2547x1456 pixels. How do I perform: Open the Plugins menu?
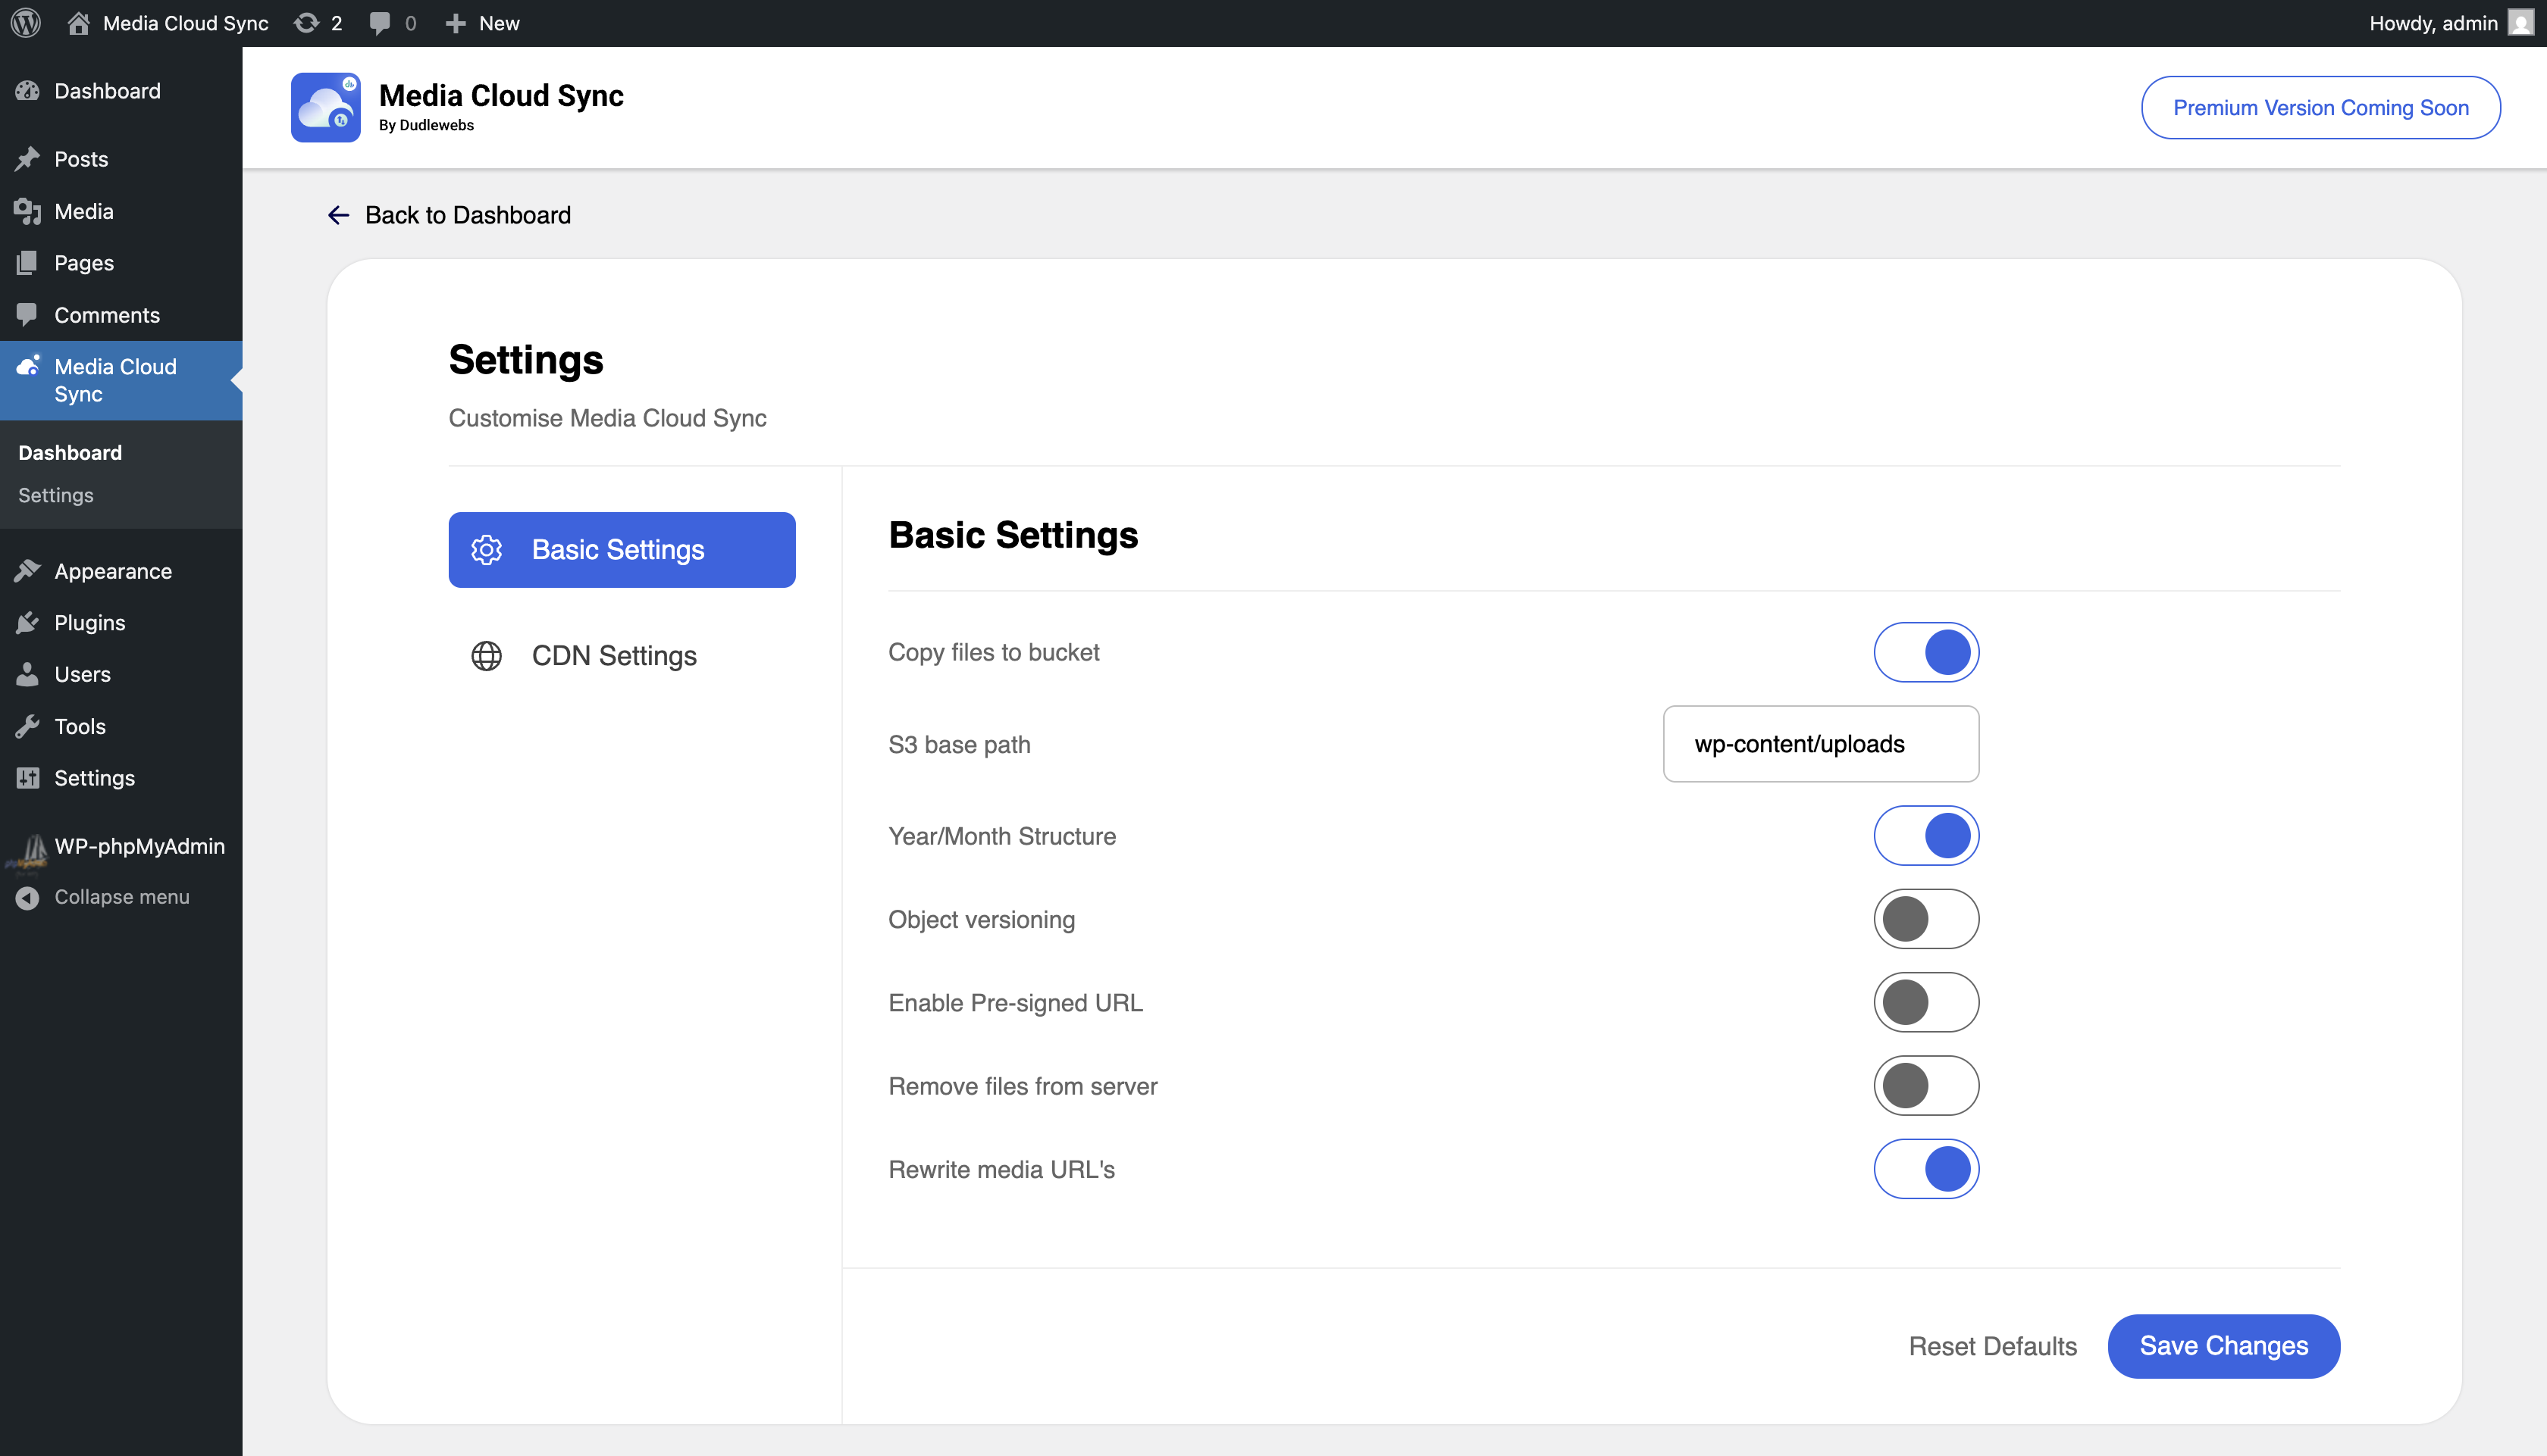point(121,623)
